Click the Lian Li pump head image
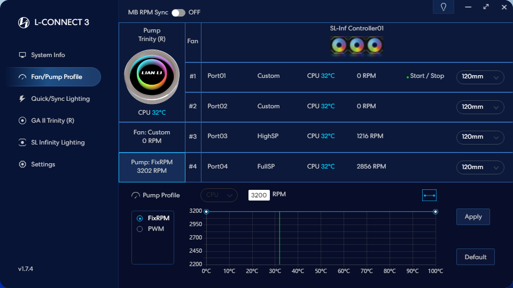 pos(152,76)
